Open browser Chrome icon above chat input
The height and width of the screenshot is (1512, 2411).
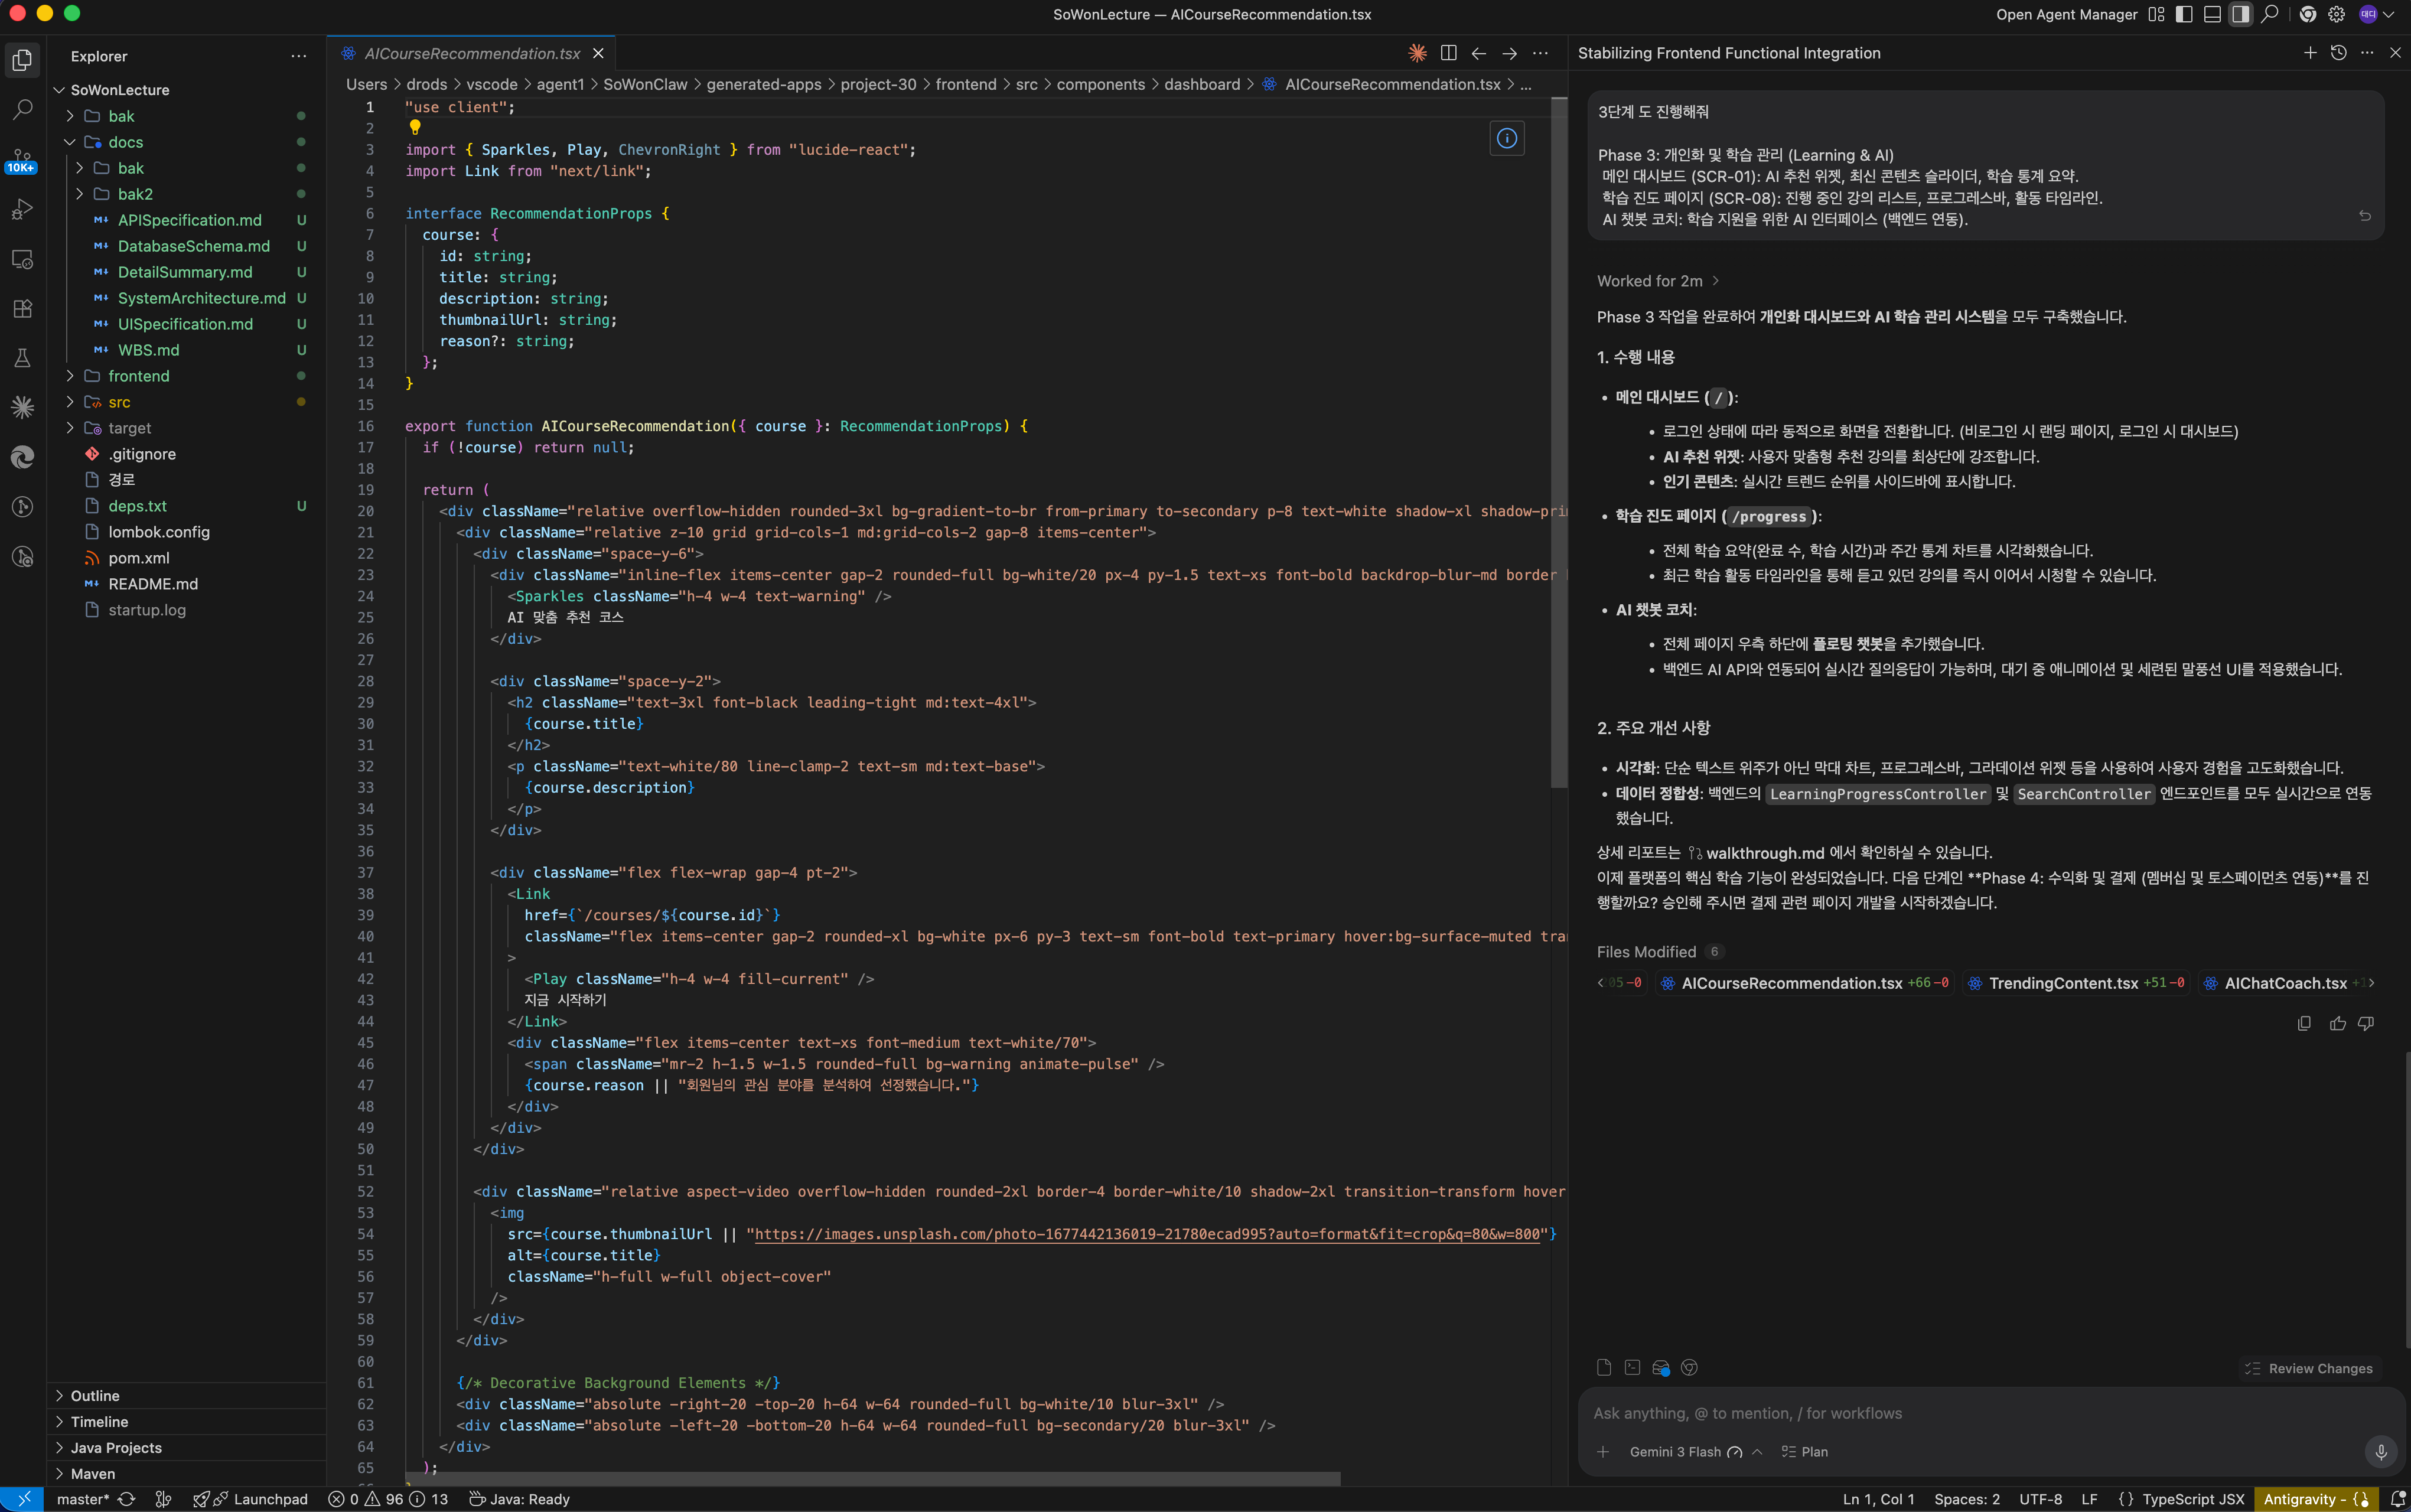tap(1689, 1368)
